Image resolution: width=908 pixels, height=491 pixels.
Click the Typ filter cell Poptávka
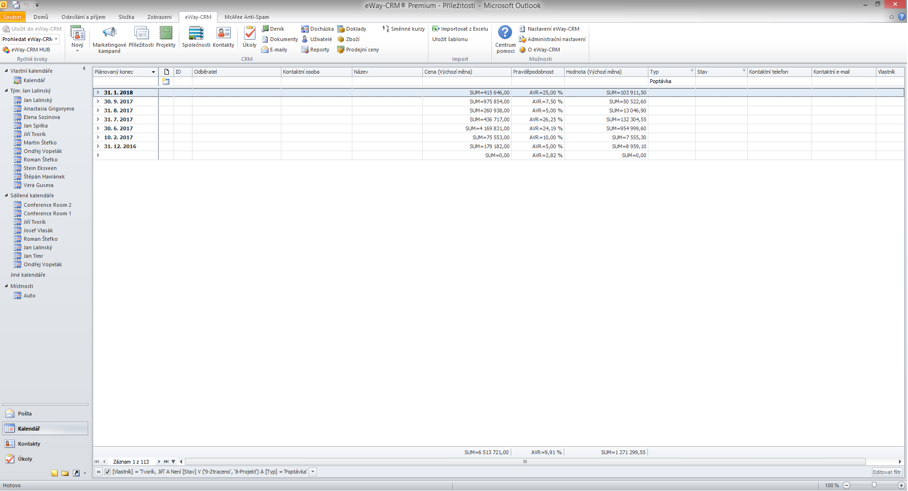click(672, 81)
